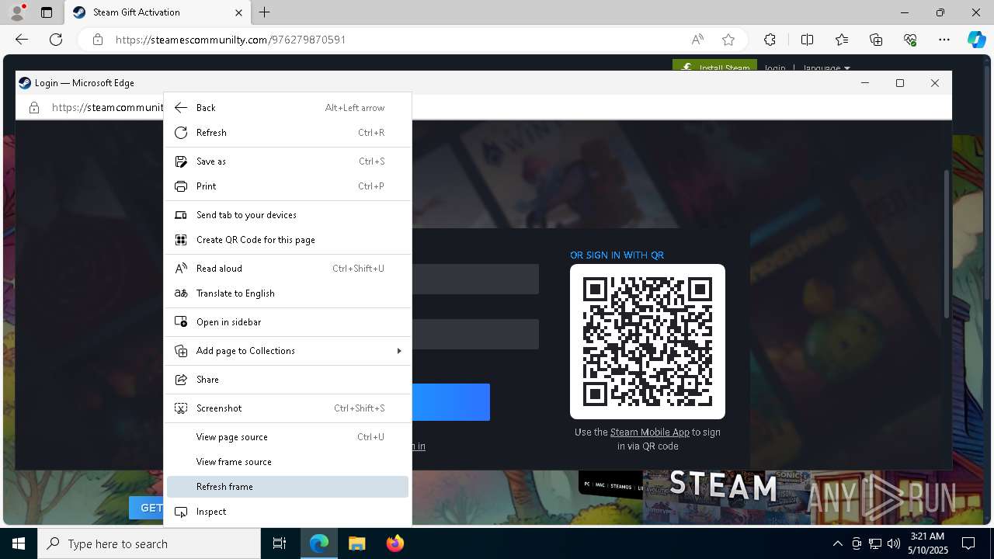The height and width of the screenshot is (559, 994).
Task: Choose Share in the context menu
Action: [x=287, y=380]
